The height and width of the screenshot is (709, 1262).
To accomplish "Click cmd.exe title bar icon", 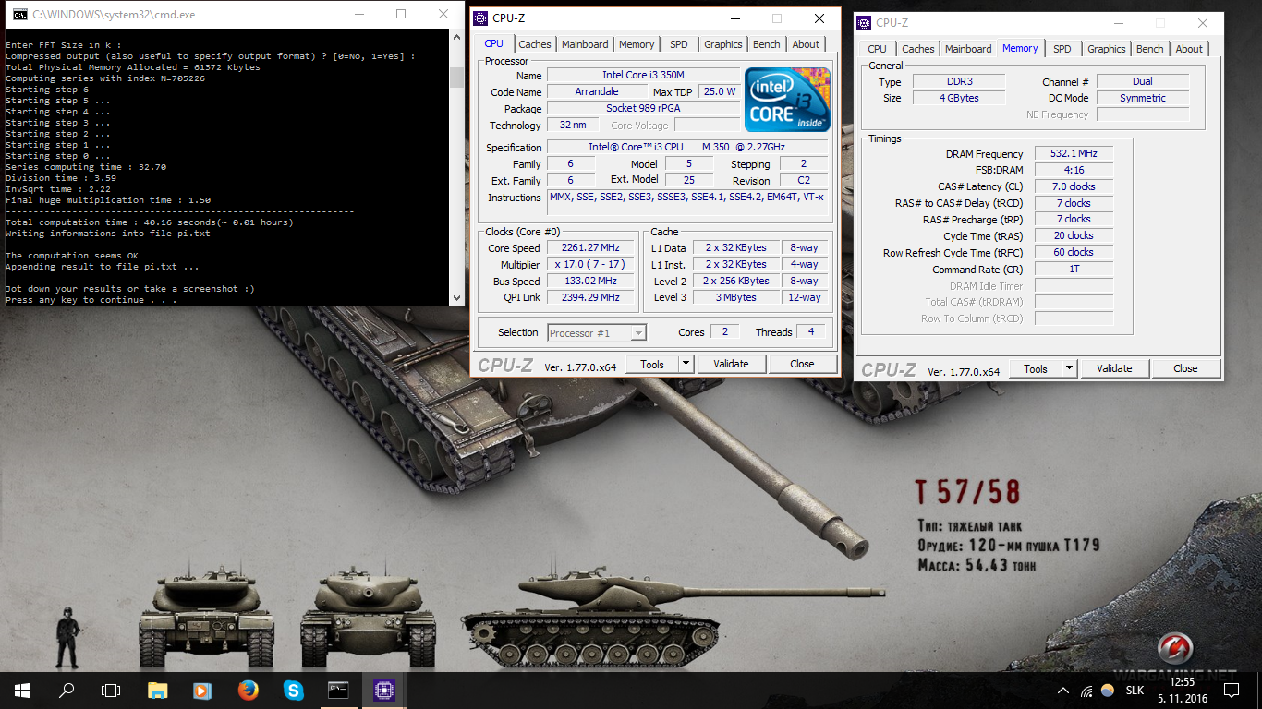I will tap(18, 14).
